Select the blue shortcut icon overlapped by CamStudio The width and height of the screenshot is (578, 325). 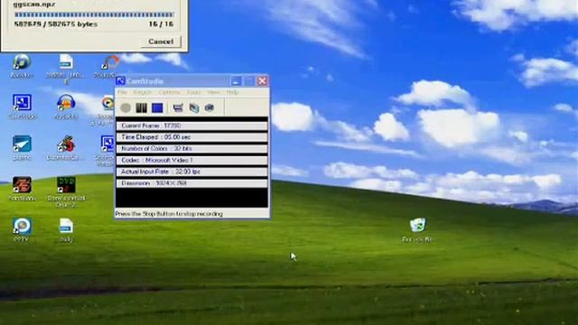[107, 144]
